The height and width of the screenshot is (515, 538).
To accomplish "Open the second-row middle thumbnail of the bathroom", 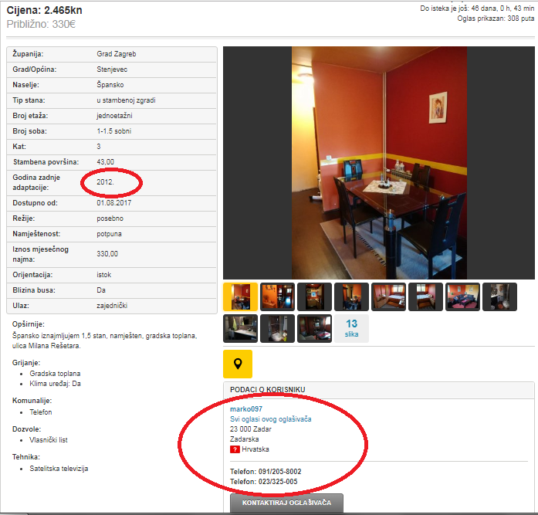I will click(x=277, y=328).
